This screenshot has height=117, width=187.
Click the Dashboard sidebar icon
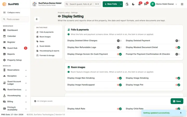4,30
